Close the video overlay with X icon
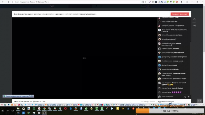This screenshot has width=205, height=115. pyautogui.click(x=194, y=19)
